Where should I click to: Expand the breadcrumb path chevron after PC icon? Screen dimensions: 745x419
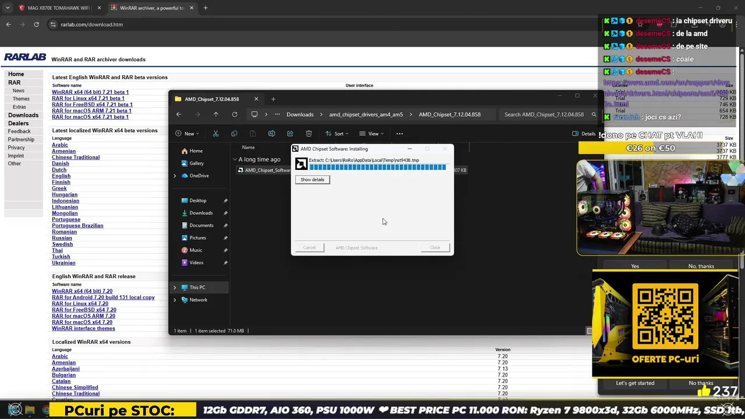tap(266, 115)
